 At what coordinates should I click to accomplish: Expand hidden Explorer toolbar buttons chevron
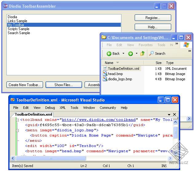[x=190, y=51]
